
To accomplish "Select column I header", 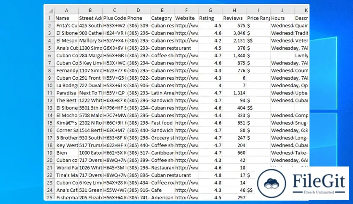I will click(x=258, y=11).
